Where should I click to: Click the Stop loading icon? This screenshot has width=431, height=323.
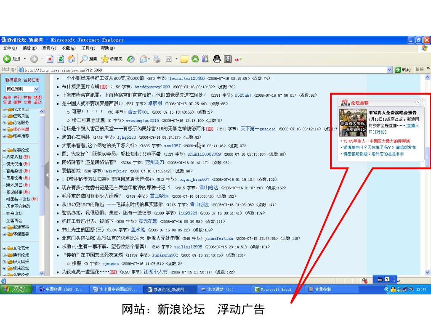point(50,59)
